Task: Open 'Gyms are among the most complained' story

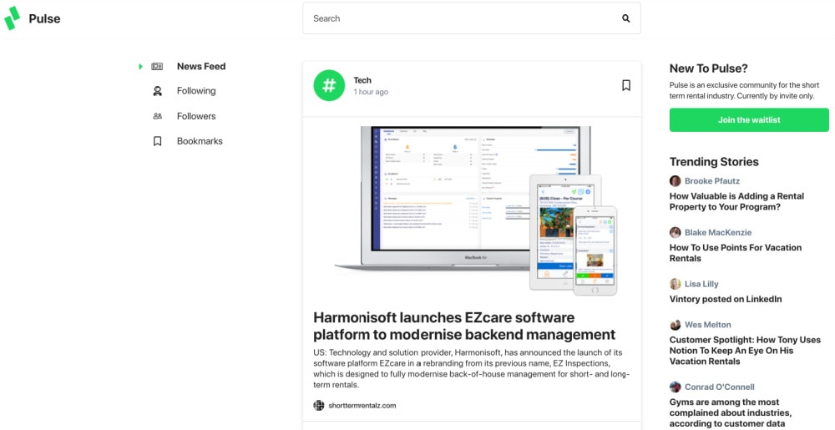Action: pos(730,413)
